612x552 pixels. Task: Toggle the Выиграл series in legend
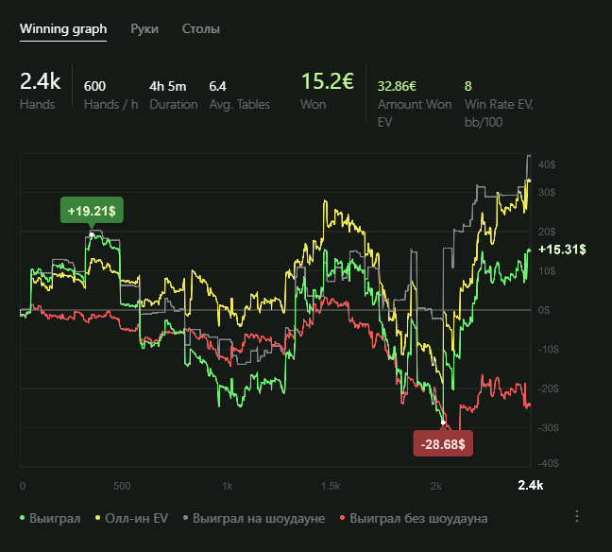[x=55, y=518]
